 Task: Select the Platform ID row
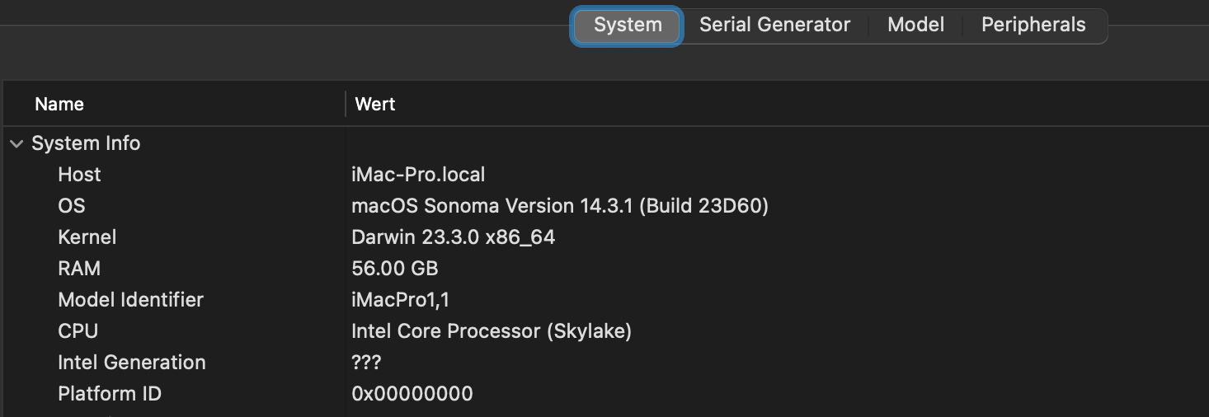pyautogui.click(x=110, y=394)
